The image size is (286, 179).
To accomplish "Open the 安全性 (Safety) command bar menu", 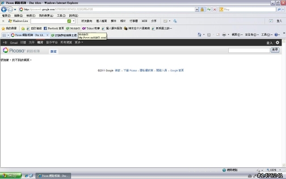I will (252, 35).
